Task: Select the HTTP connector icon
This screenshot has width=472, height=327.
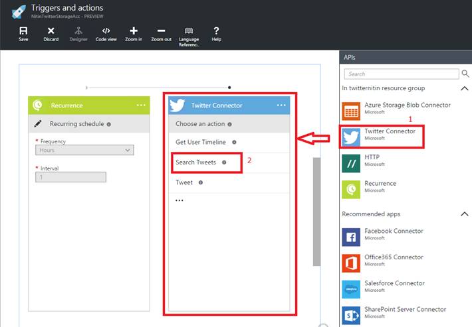Action: (351, 163)
